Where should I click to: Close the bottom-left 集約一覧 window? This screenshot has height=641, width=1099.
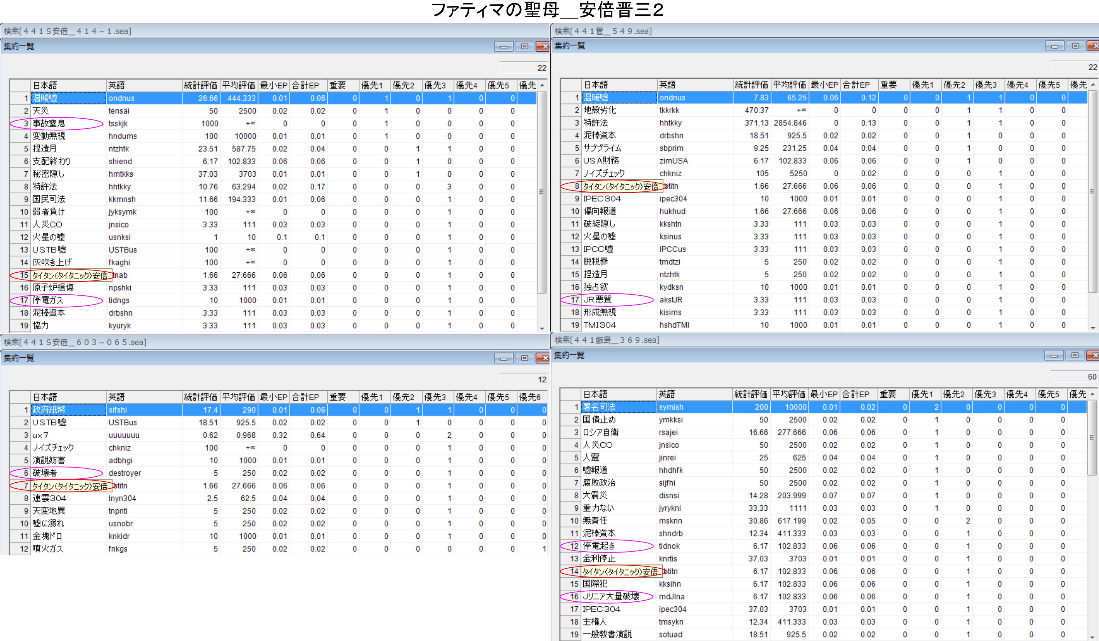543,358
